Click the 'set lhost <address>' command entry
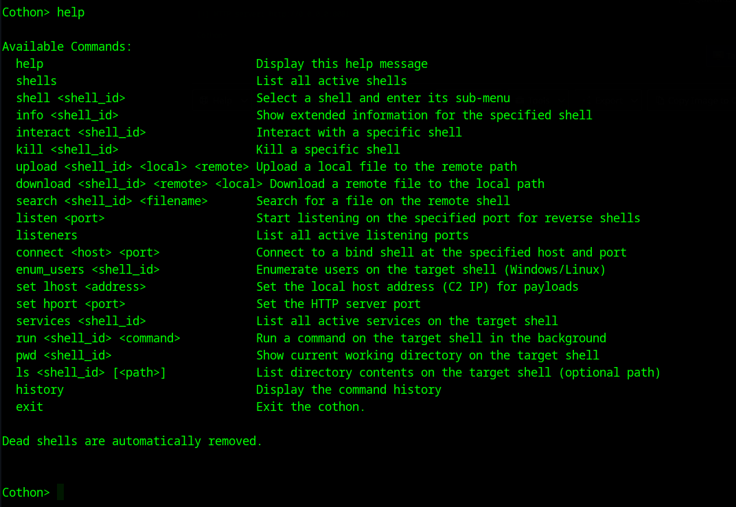Viewport: 736px width, 507px height. tap(81, 287)
